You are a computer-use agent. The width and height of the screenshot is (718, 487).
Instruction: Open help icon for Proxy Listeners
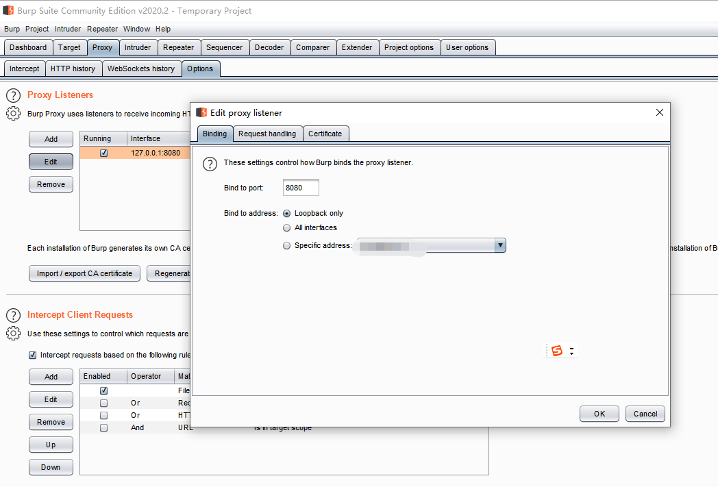tap(13, 96)
